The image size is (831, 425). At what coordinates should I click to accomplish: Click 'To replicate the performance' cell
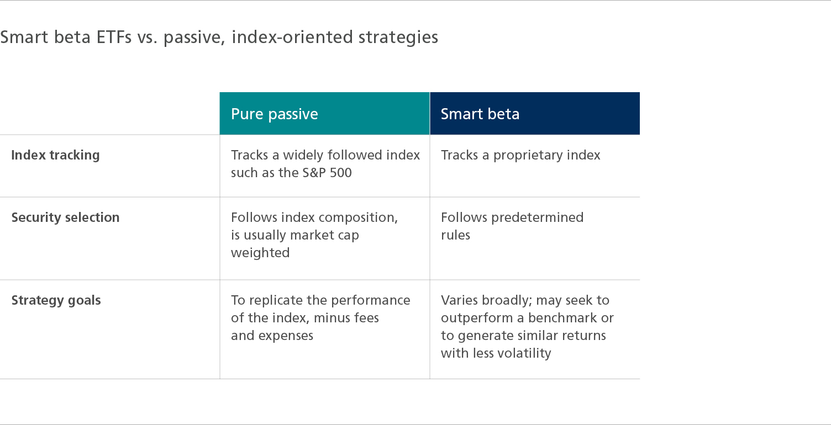(320, 318)
